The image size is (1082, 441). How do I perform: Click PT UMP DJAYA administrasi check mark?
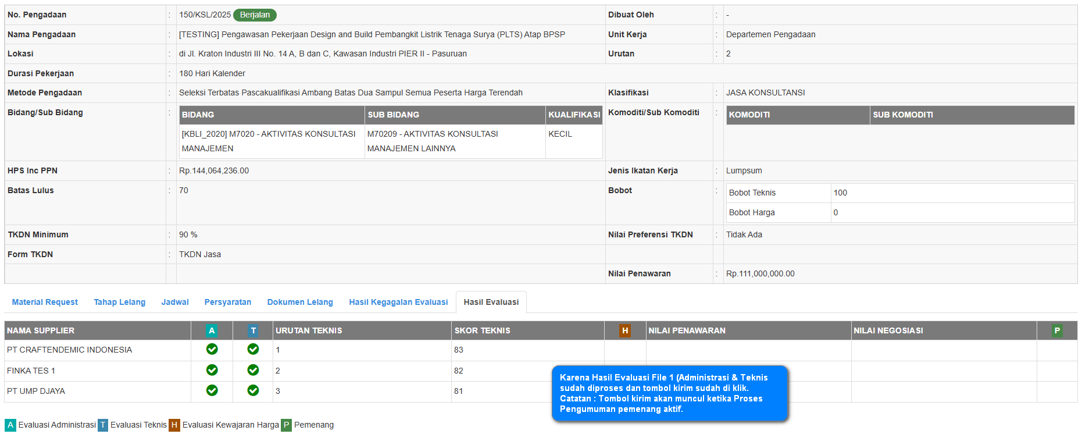point(212,390)
